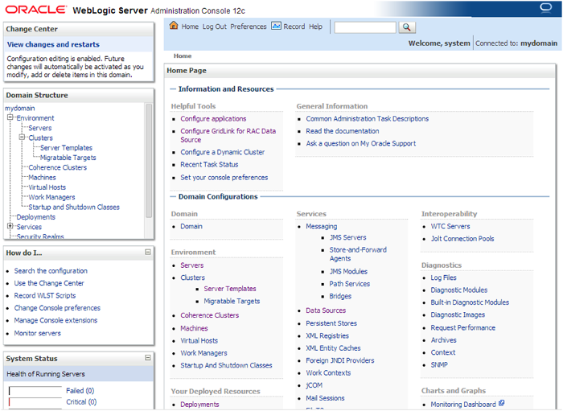Screen dimensions: 563x411
Task: Select Deployments in the Domain Structure tree
Action: coord(35,217)
